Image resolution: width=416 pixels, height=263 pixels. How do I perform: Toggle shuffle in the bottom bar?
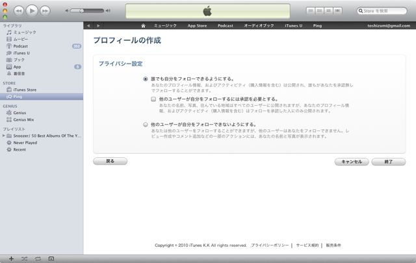click(x=25, y=258)
